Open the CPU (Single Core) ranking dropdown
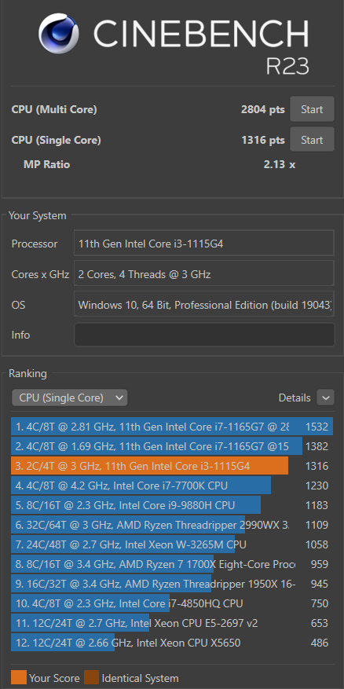344x689 pixels. [69, 398]
